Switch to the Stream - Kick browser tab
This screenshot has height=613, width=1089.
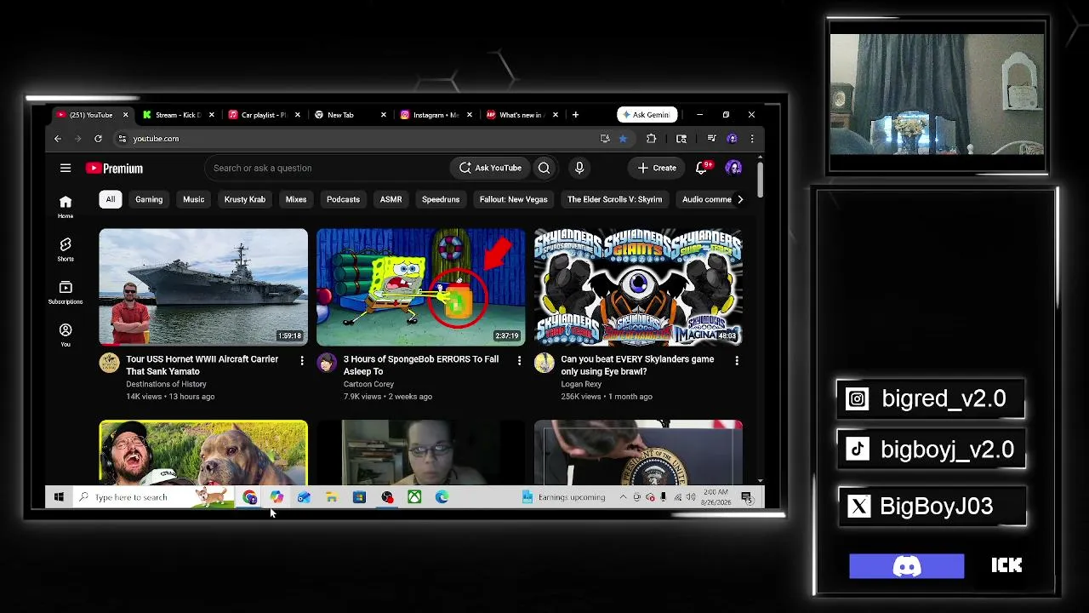[178, 115]
